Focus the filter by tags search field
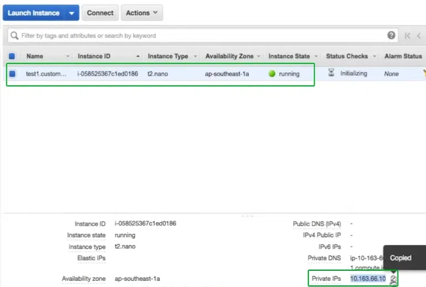The height and width of the screenshot is (287, 426). (202, 36)
